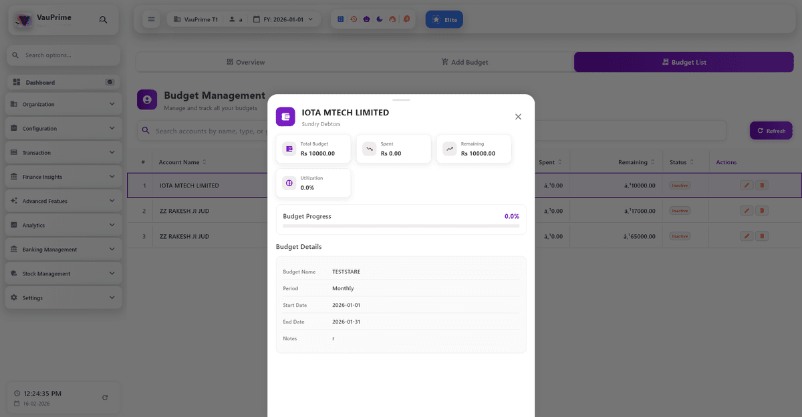This screenshot has width=802, height=417.
Task: Click the user search icon beside VauPrime logo
Action: tap(103, 20)
